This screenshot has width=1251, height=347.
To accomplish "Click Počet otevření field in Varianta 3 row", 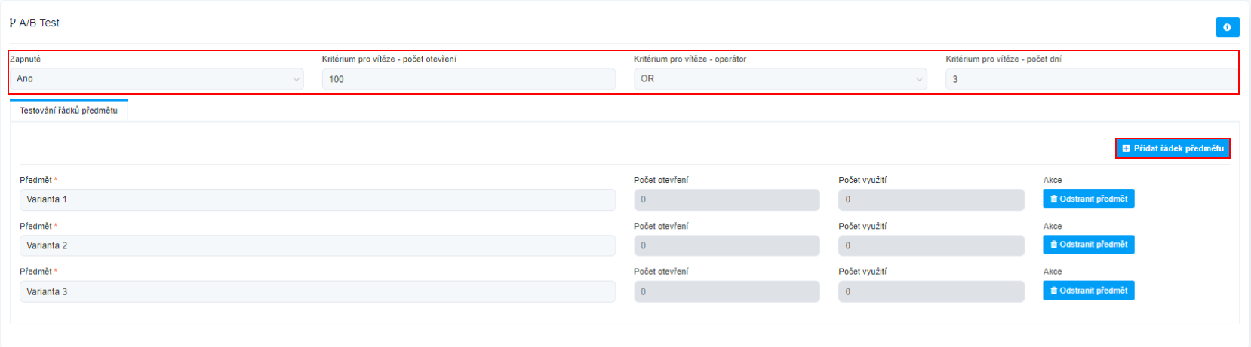I will coord(727,291).
